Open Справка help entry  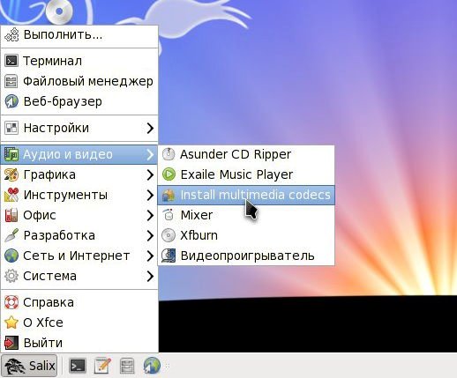tap(79, 302)
